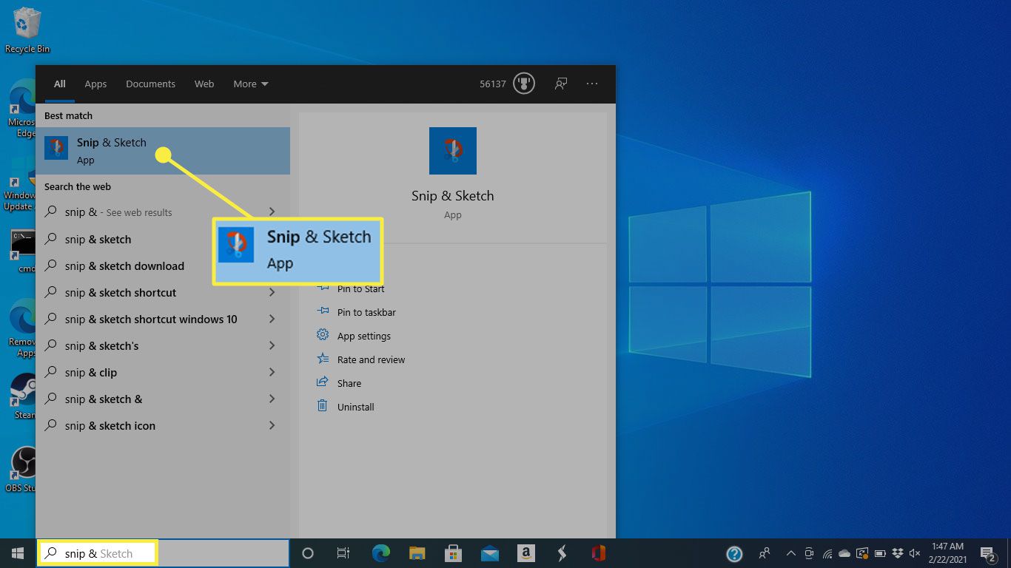
Task: Open App settings for Snip & Sketch
Action: [x=363, y=336]
